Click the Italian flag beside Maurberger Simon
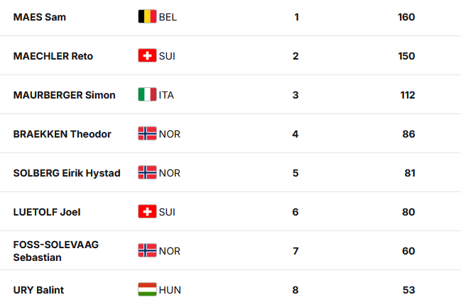461x307 pixels. click(x=147, y=94)
